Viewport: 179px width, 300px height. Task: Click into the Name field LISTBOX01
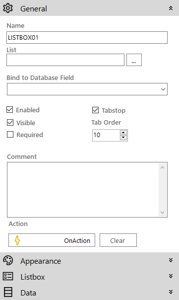[87, 38]
